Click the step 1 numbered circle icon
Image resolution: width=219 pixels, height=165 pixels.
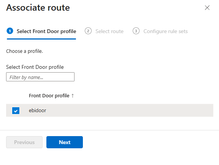[10, 31]
